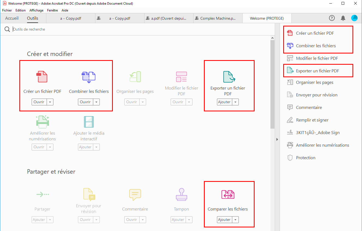This screenshot has width=362, height=231.
Task: Switch to the Accueil tab
Action: [x=12, y=18]
